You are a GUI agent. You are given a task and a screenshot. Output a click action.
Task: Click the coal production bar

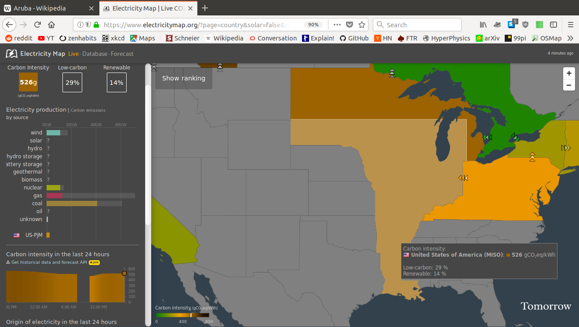click(x=72, y=203)
